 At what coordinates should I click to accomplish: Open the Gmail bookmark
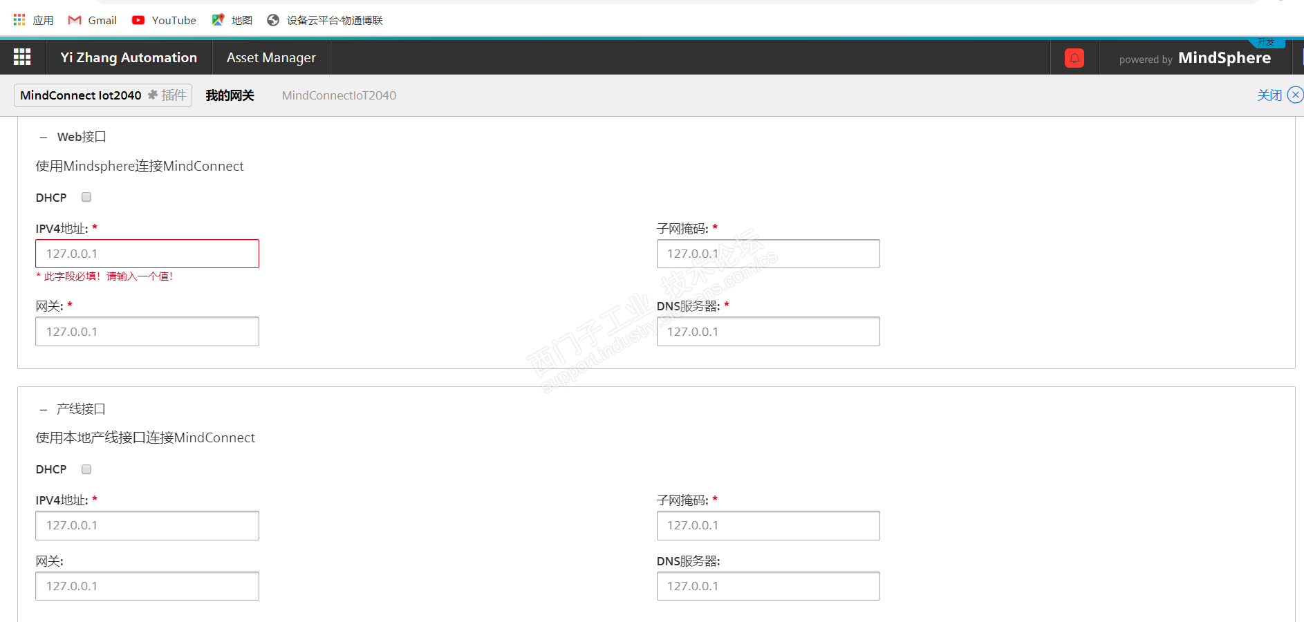[x=93, y=20]
